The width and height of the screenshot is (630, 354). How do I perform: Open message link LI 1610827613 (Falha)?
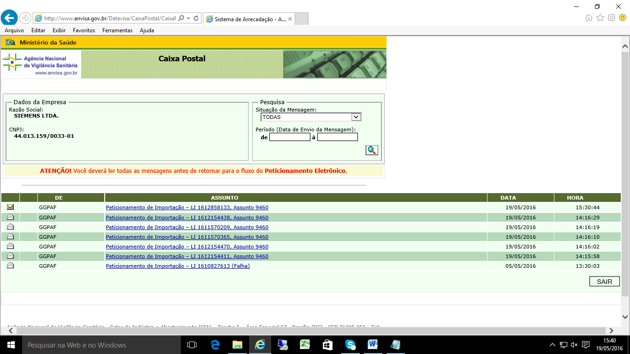(x=178, y=266)
